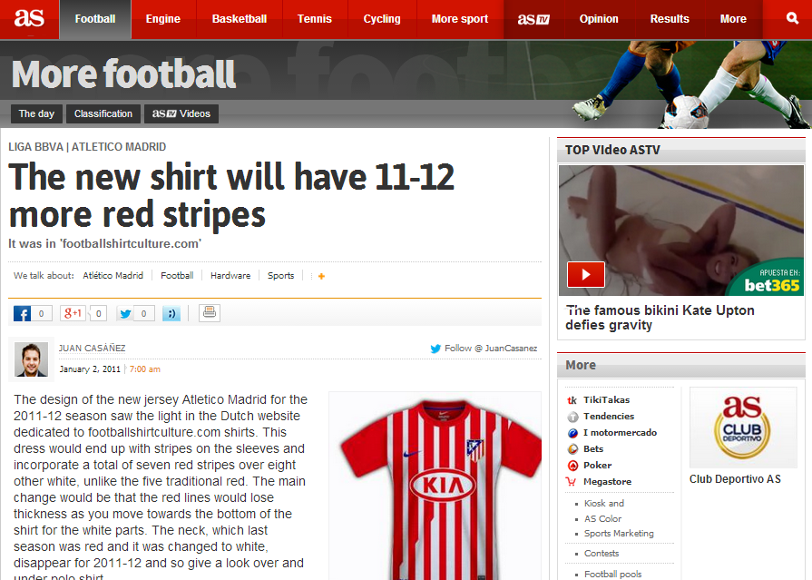Click the blue smiley share icon
The width and height of the screenshot is (812, 580).
pos(171,313)
